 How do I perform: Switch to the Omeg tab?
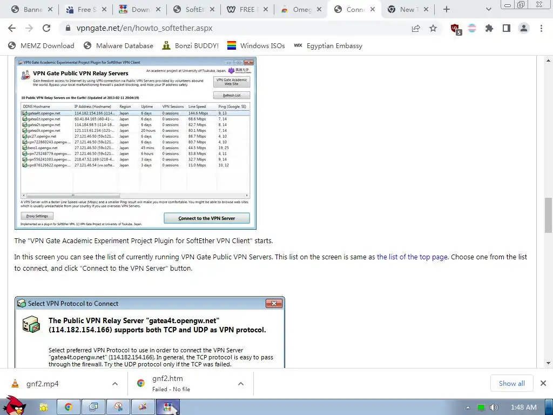click(x=297, y=10)
